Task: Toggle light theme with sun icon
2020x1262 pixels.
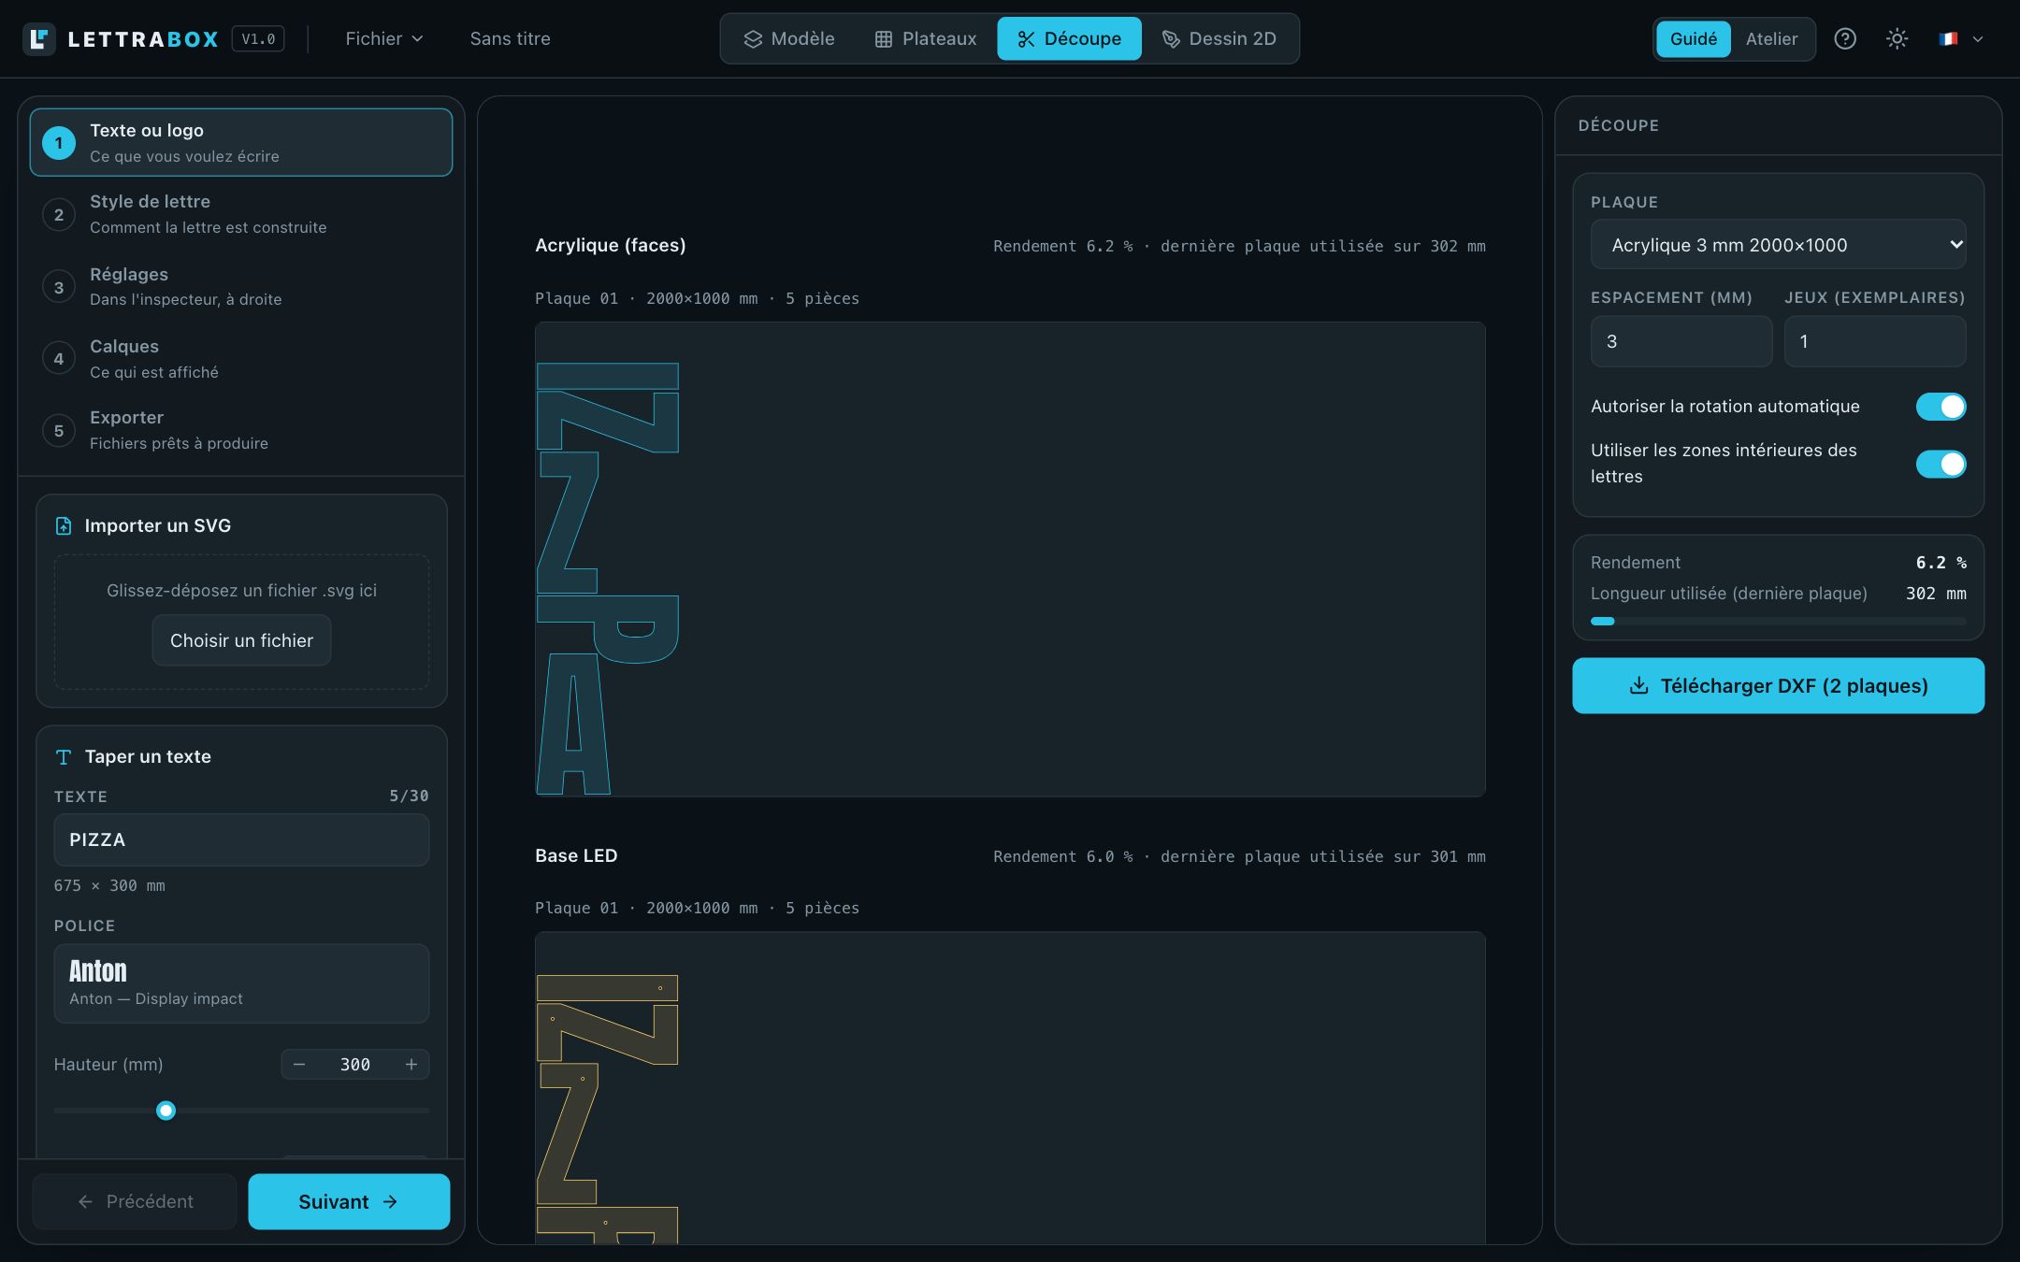Action: pyautogui.click(x=1897, y=38)
